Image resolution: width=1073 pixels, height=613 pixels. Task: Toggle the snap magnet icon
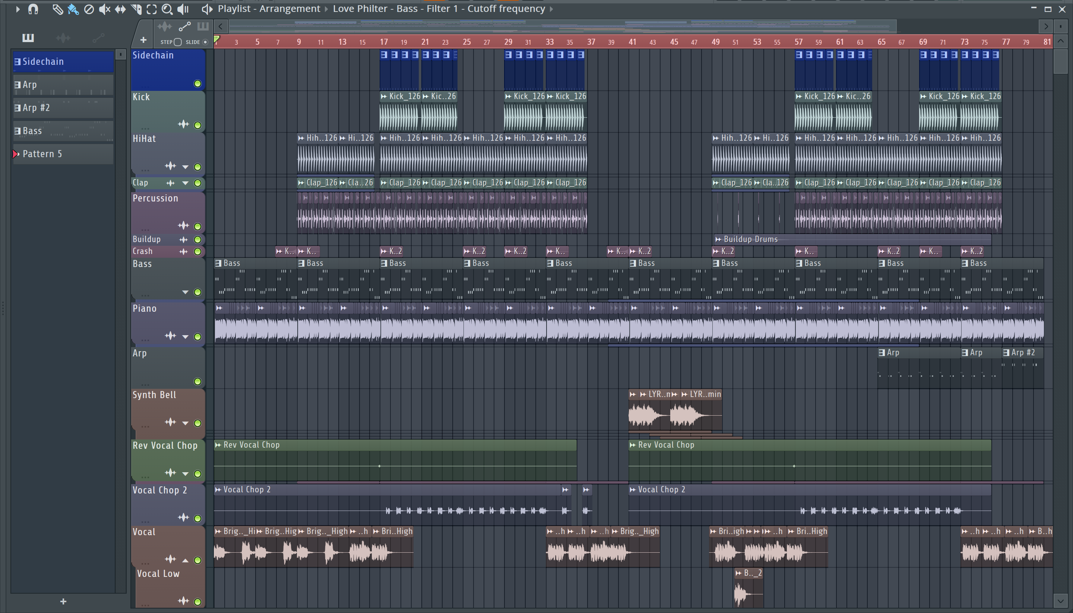pos(33,9)
